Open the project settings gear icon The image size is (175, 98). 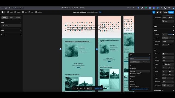tap(157, 12)
